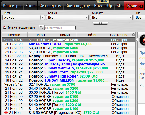Open the Спин-энд-гоу tab
The image size is (145, 115).
point(78,6)
